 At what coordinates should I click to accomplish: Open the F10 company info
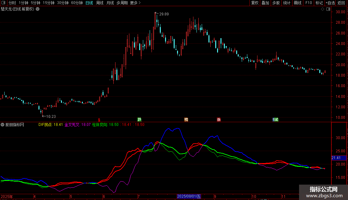click(x=308, y=3)
